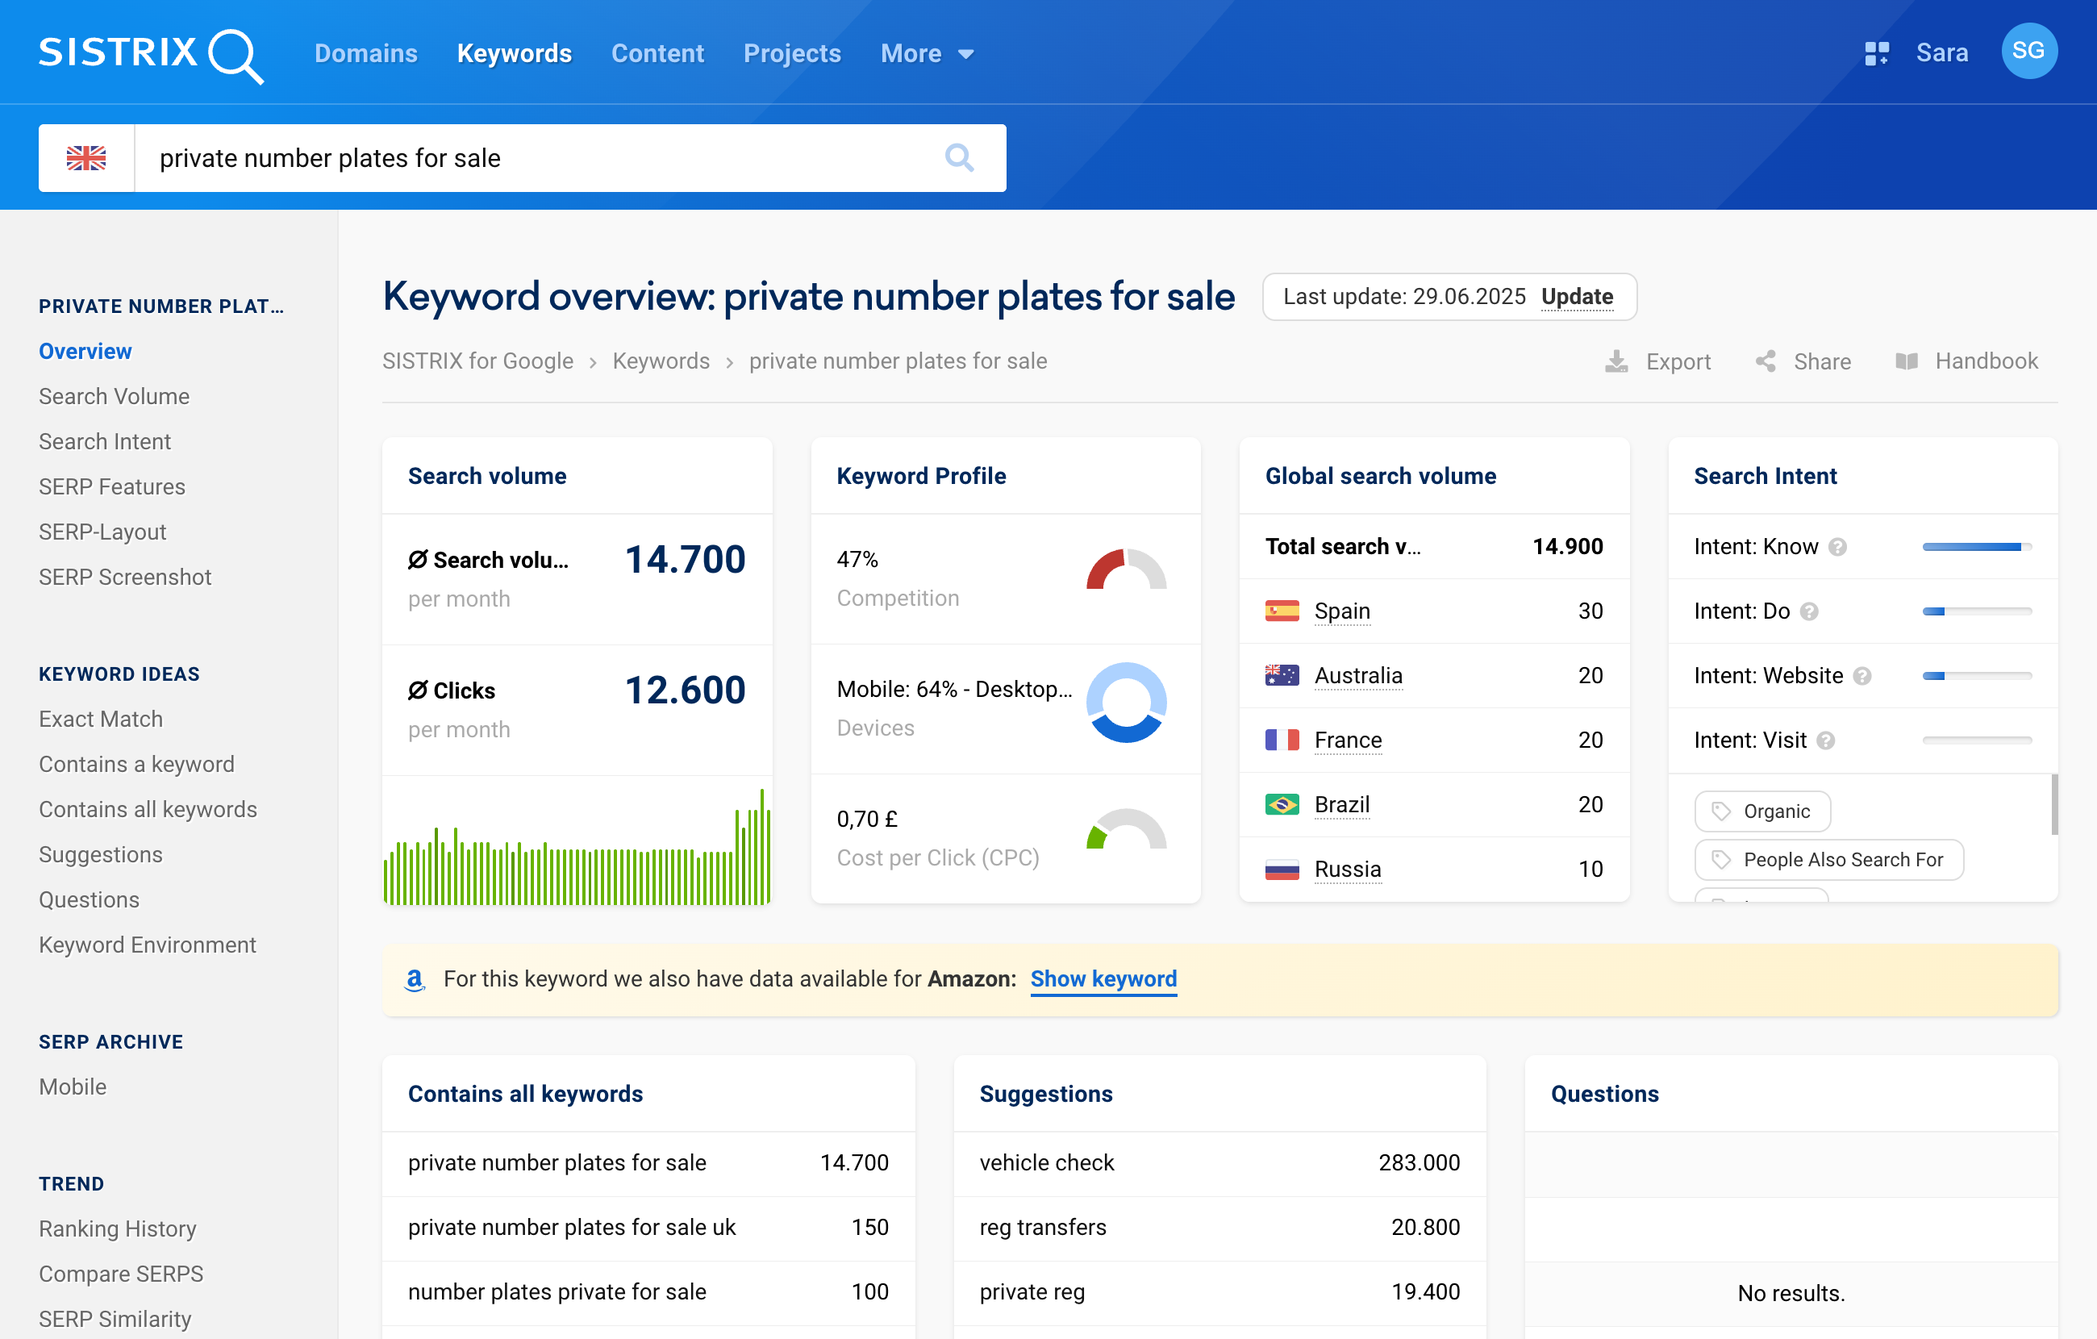
Task: Open the Show keyword Amazon link
Action: click(1103, 979)
